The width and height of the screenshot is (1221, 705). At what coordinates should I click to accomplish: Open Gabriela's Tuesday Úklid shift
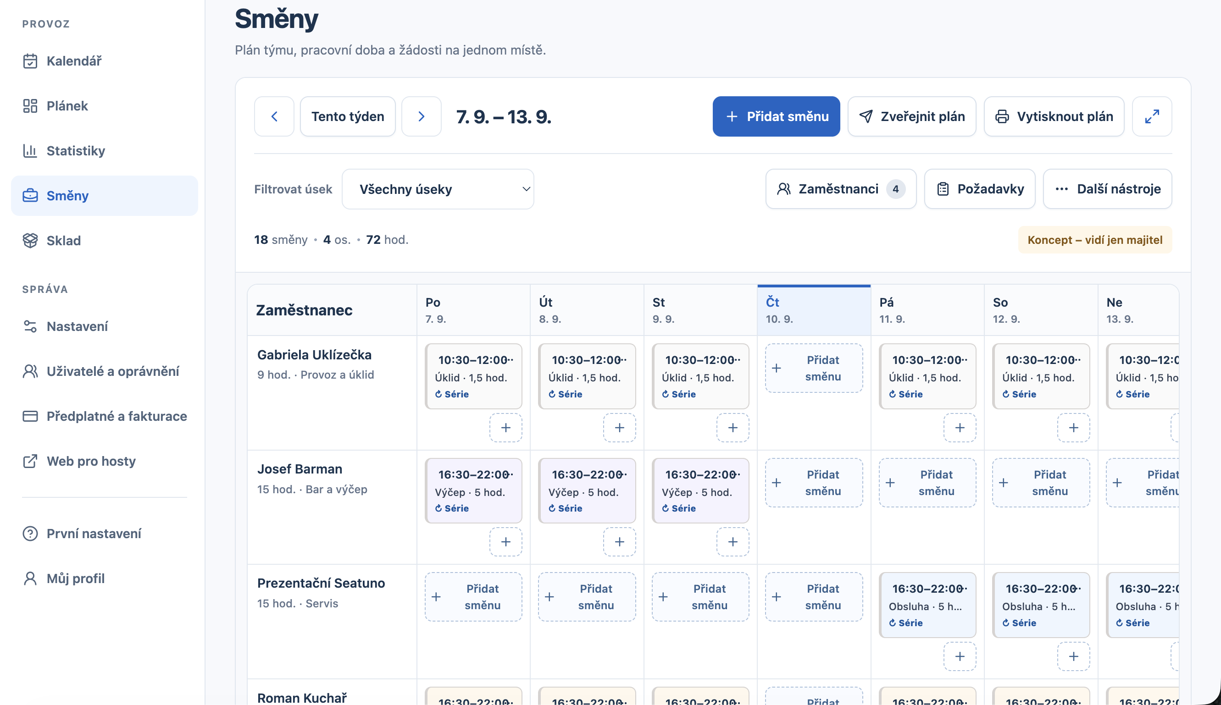pos(587,376)
